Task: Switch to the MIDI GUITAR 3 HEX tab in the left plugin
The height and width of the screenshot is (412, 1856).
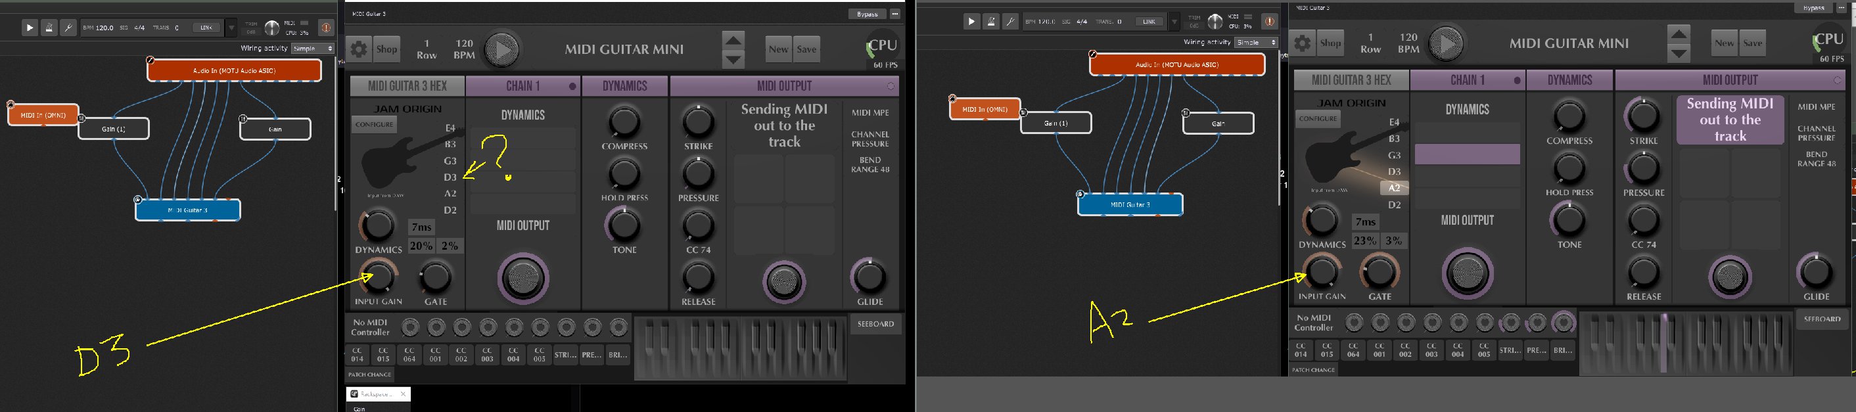Action: tap(407, 87)
